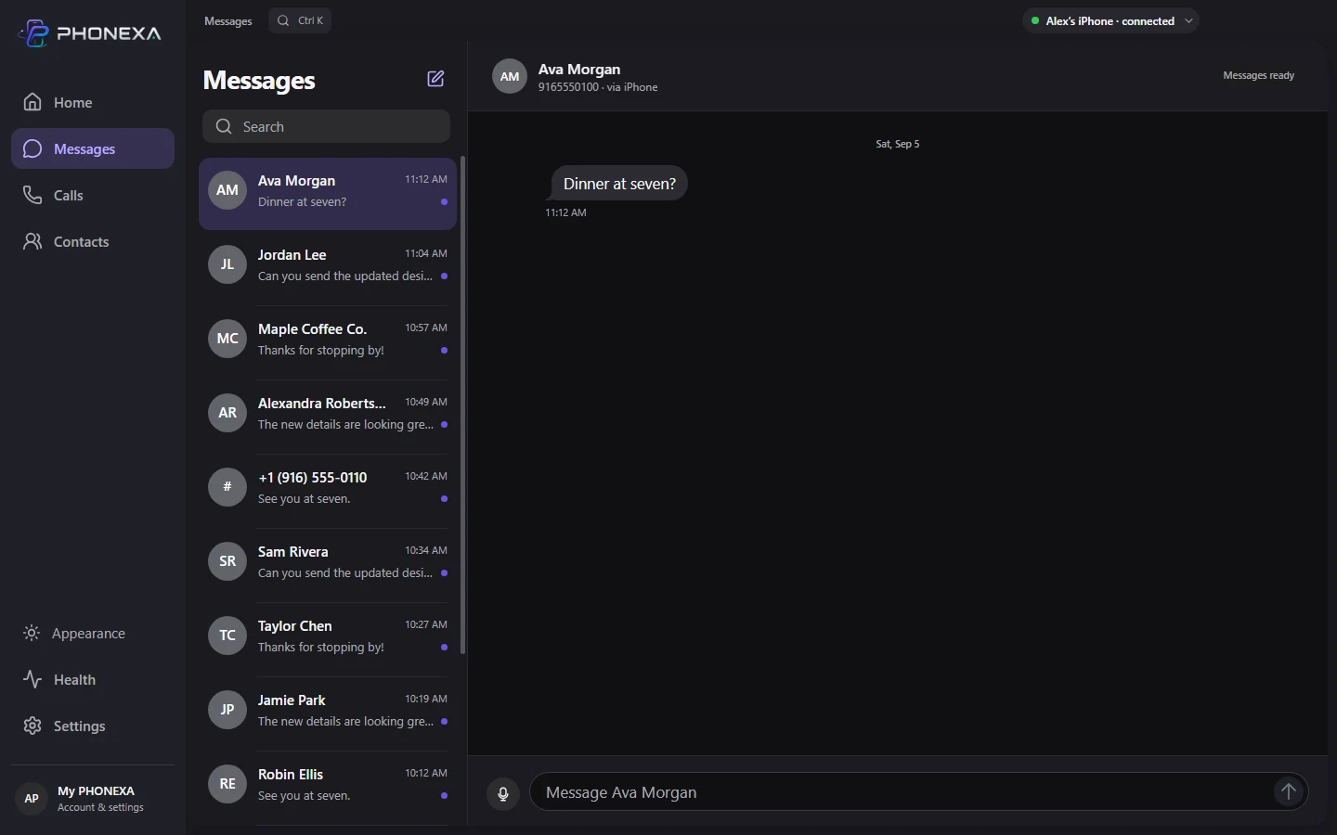The height and width of the screenshot is (835, 1337).
Task: Open Appearance settings
Action: (x=93, y=633)
